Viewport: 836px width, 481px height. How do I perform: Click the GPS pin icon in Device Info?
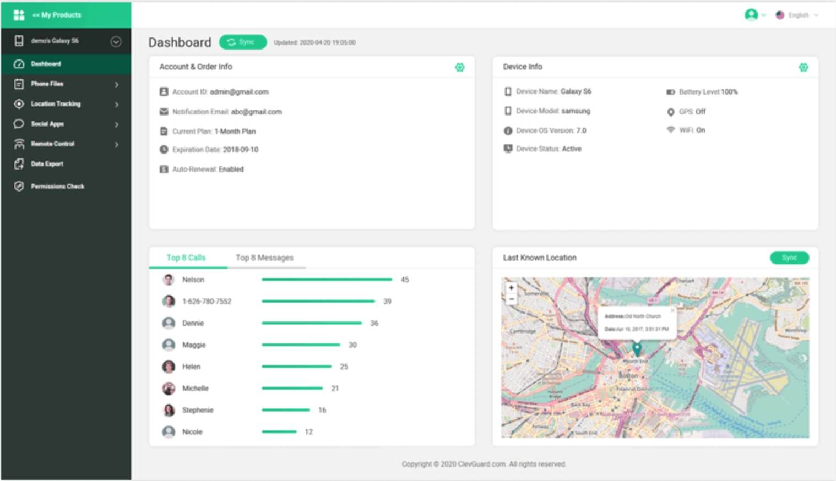click(670, 112)
